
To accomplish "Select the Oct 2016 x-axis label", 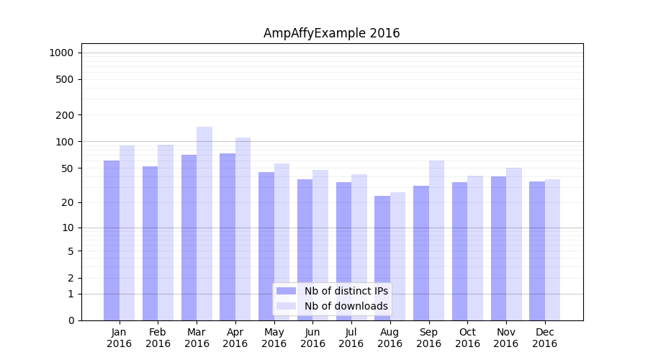I will [467, 338].
